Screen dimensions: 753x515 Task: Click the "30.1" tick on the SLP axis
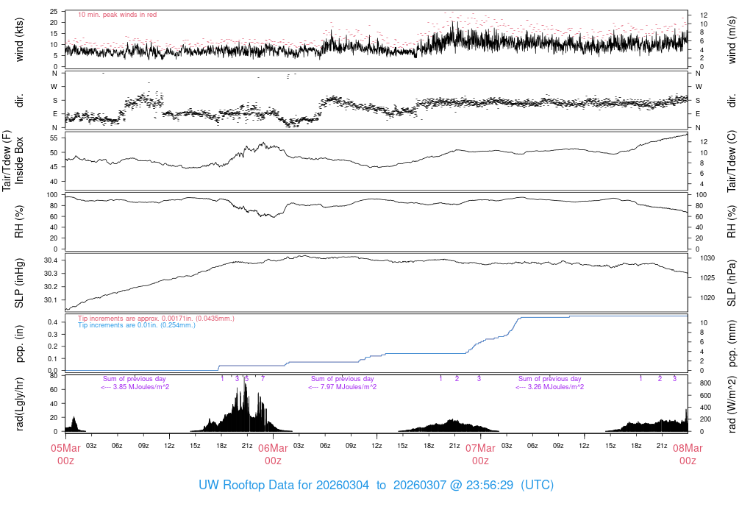click(51, 299)
